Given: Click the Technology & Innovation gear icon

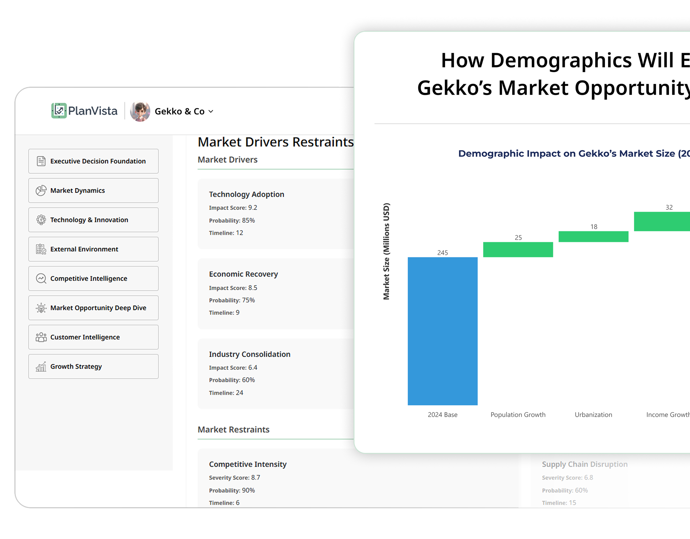Looking at the screenshot, I should 41,220.
